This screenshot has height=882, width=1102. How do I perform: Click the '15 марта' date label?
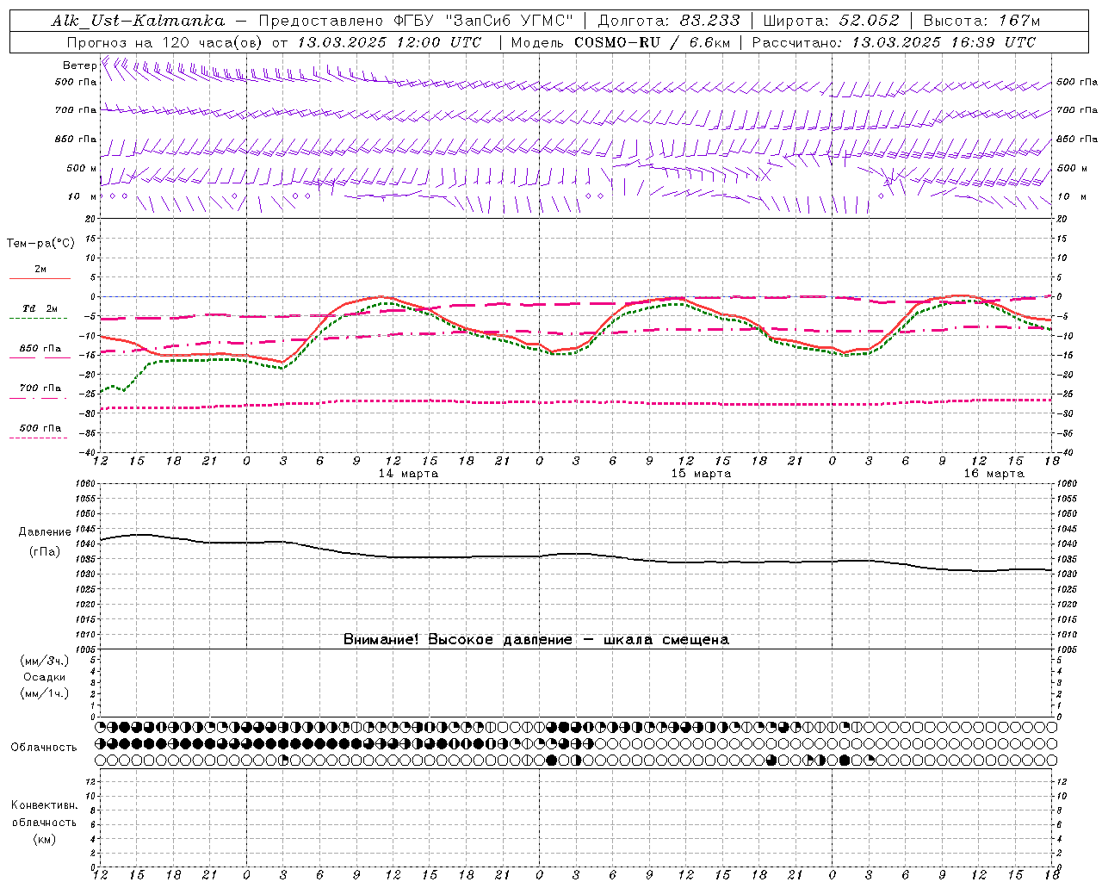pos(701,474)
